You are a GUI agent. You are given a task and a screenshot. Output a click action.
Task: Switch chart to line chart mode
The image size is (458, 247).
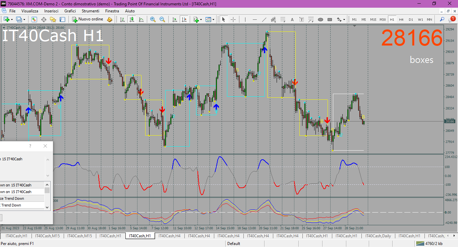pyautogui.click(x=141, y=19)
